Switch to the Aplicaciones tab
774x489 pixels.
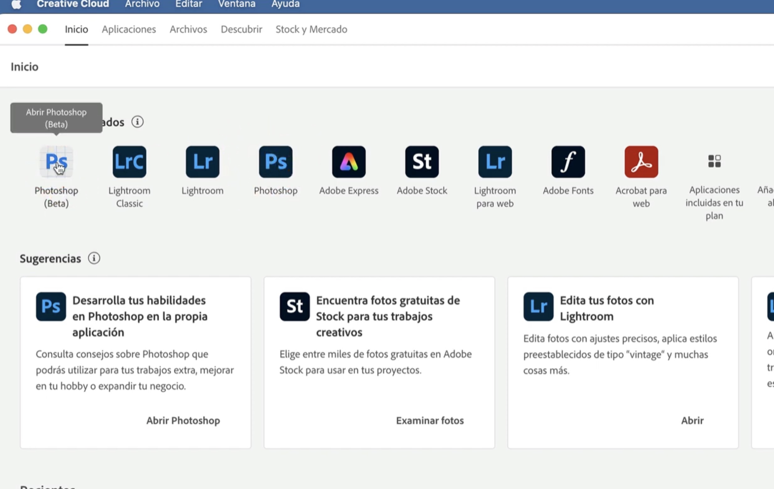click(x=129, y=29)
